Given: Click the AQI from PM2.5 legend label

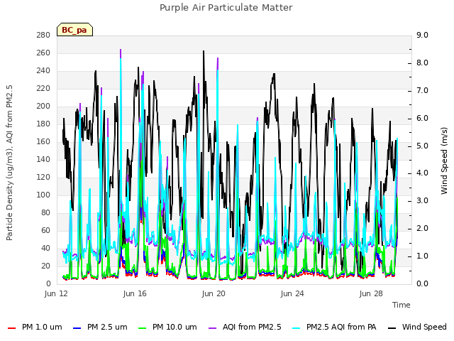Looking at the screenshot, I should pos(252,327).
